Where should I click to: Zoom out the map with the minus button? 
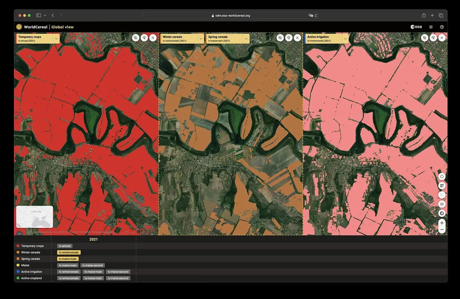(x=442, y=230)
